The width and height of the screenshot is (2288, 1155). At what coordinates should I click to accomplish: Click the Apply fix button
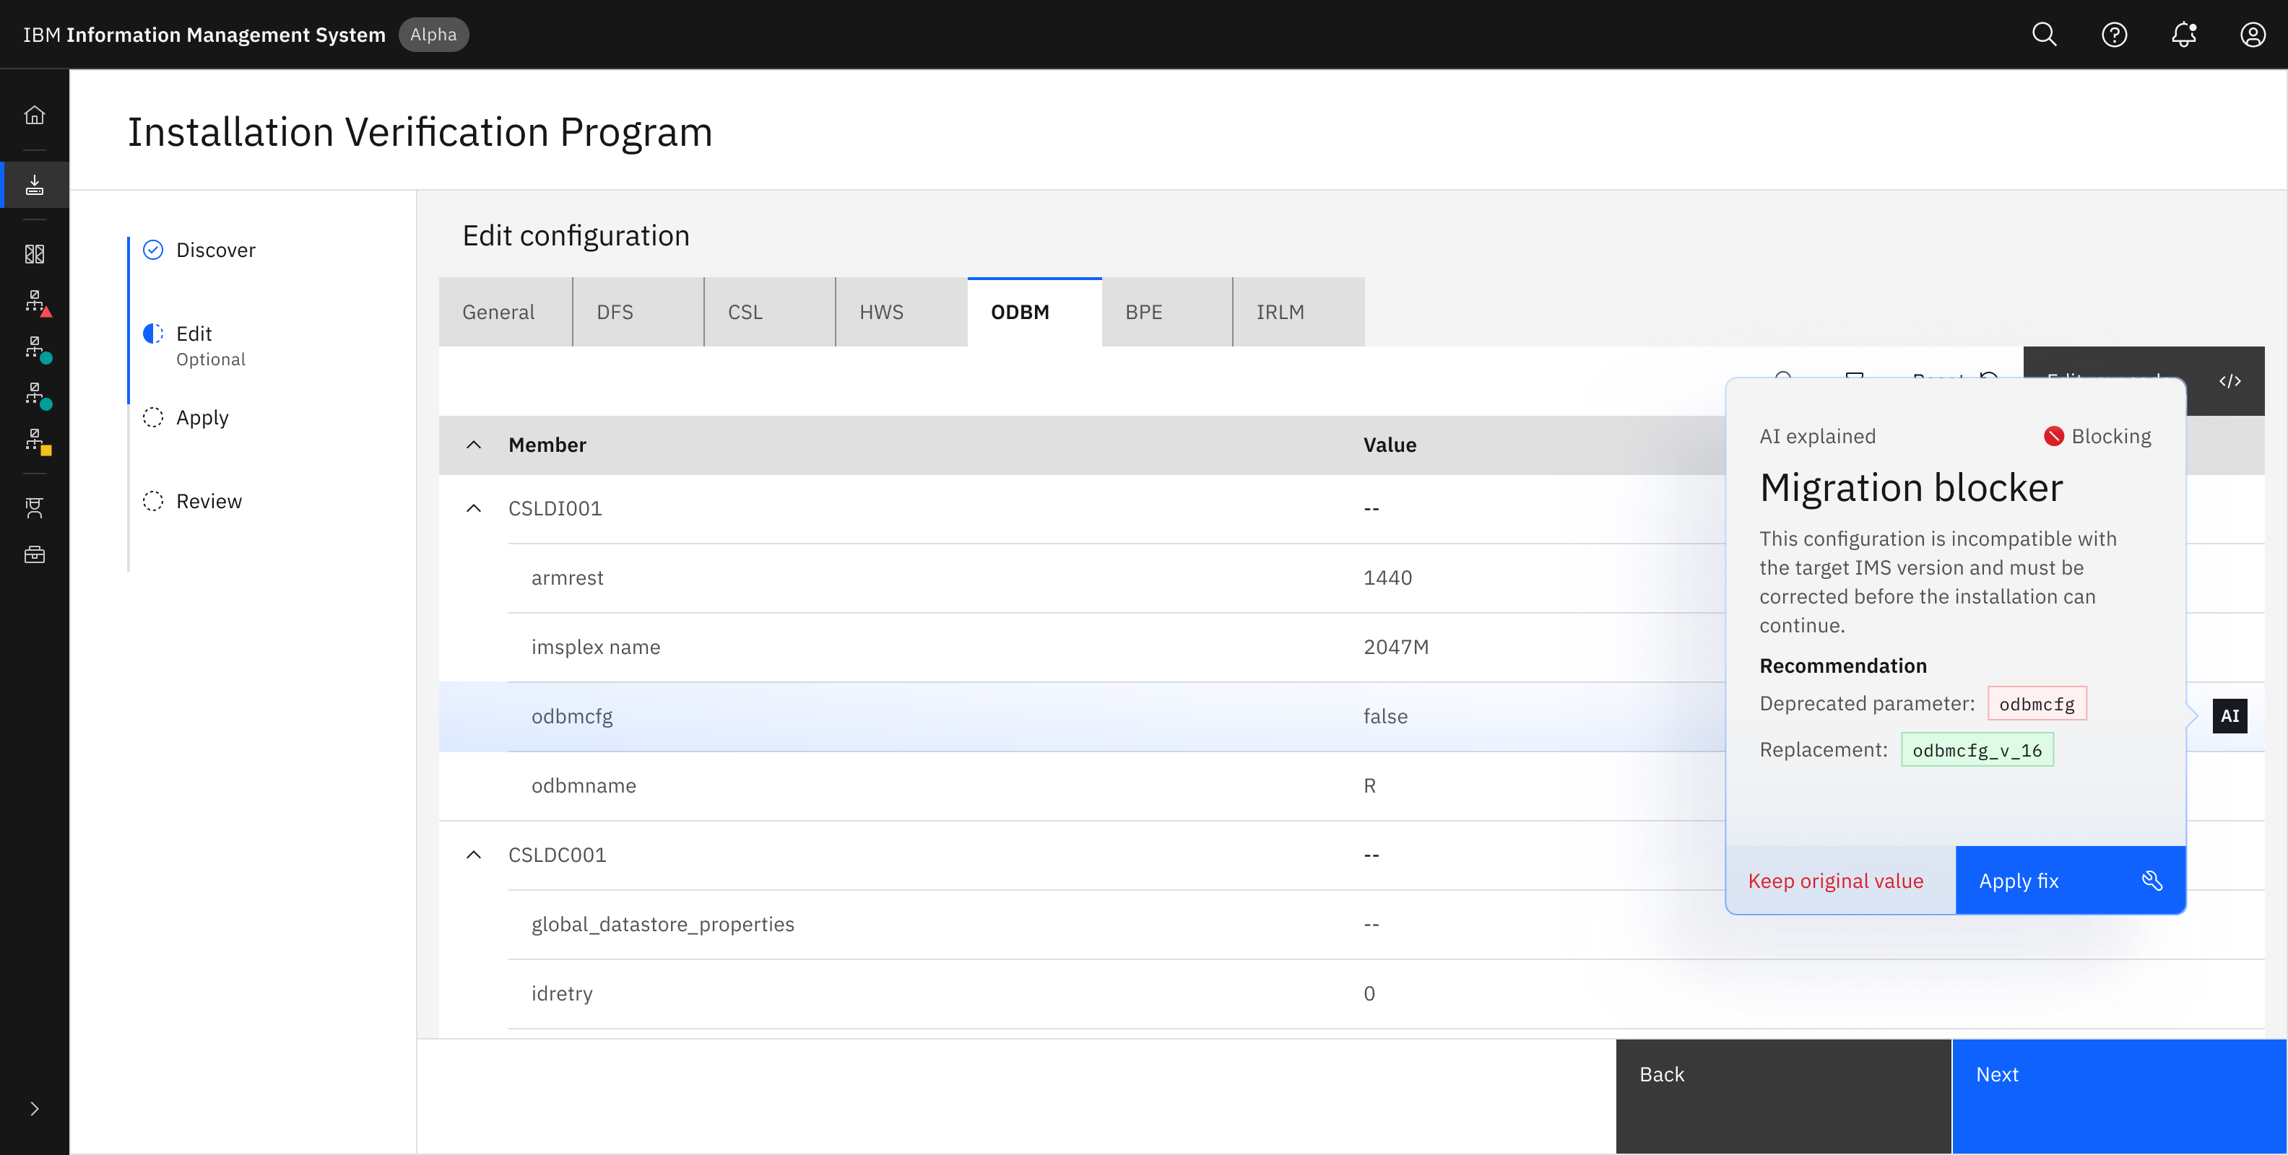2071,881
